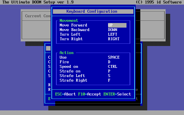Click ESC=Abort to cancel configuration
184x115 pixels.
[65, 94]
